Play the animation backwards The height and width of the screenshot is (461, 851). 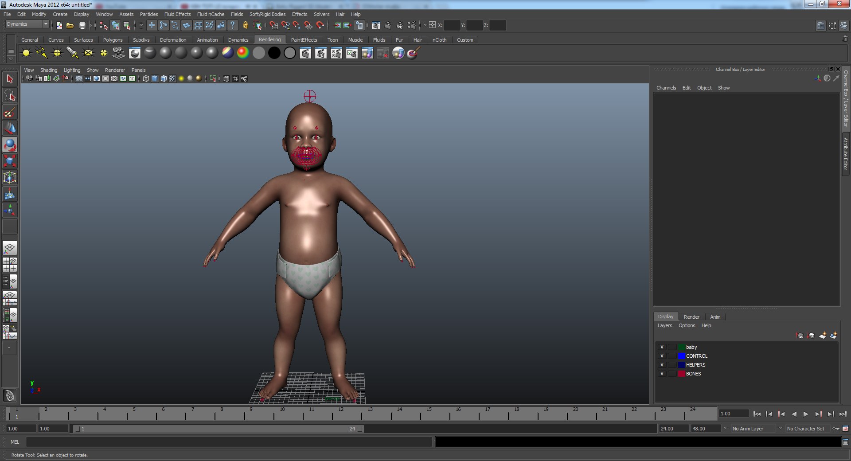coord(794,414)
